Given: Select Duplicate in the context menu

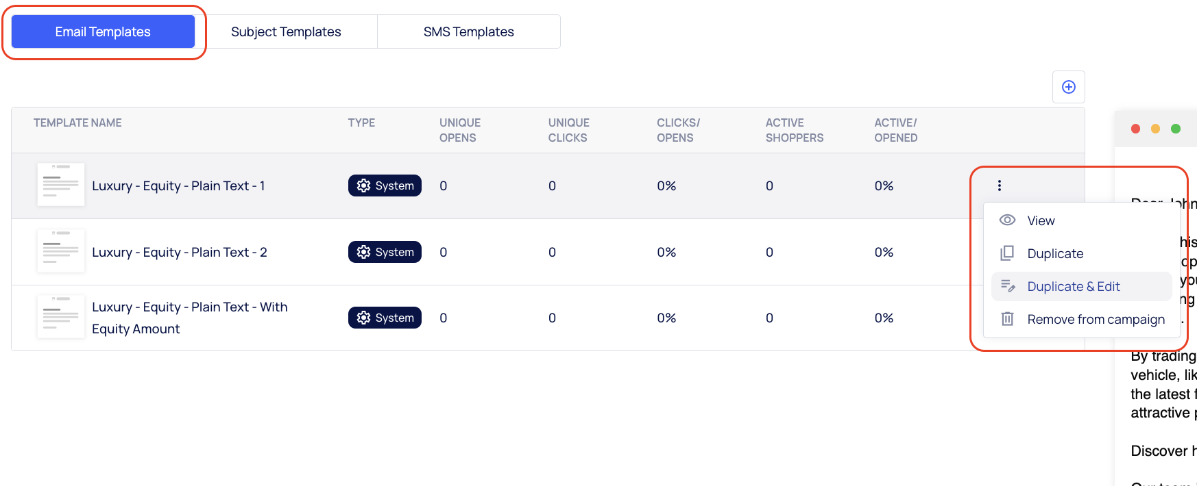Looking at the screenshot, I should 1055,253.
